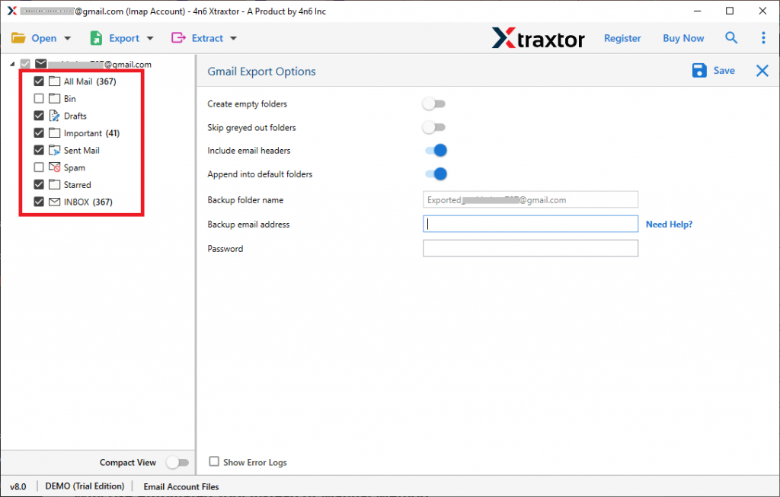Click the Sent Mail arrow icon
This screenshot has width=780, height=497.
point(54,150)
